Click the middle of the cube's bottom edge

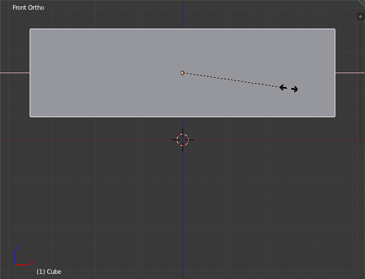[182, 116]
